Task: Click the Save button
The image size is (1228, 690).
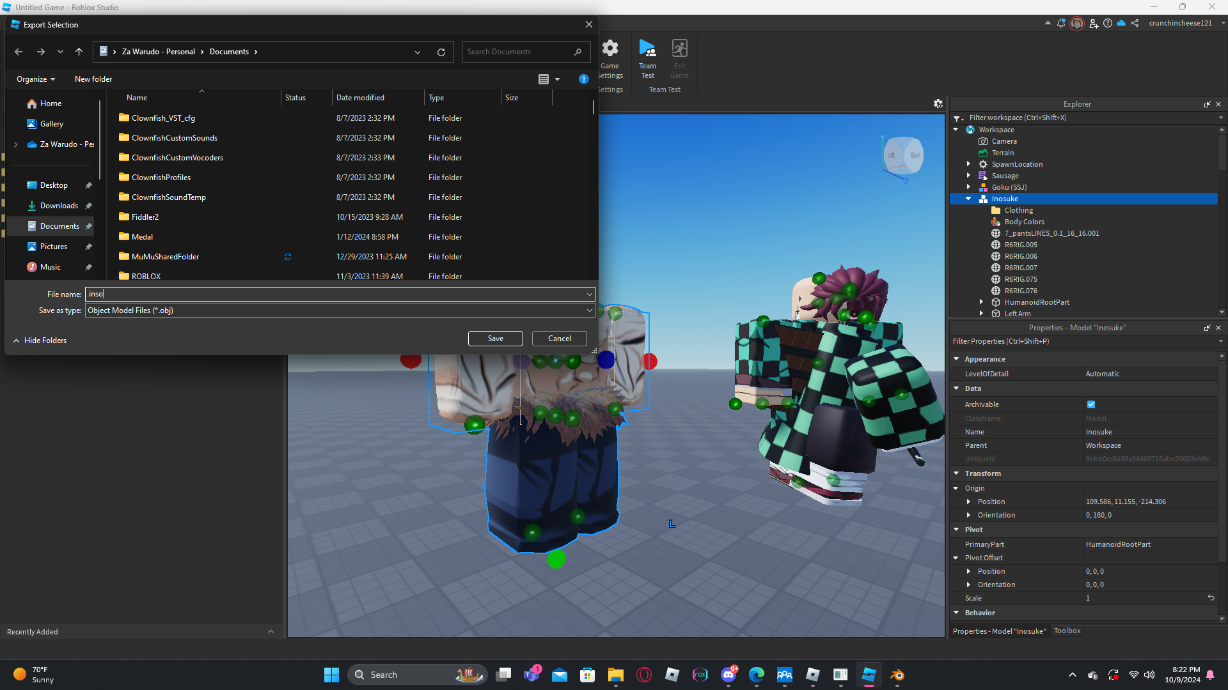Action: [495, 339]
